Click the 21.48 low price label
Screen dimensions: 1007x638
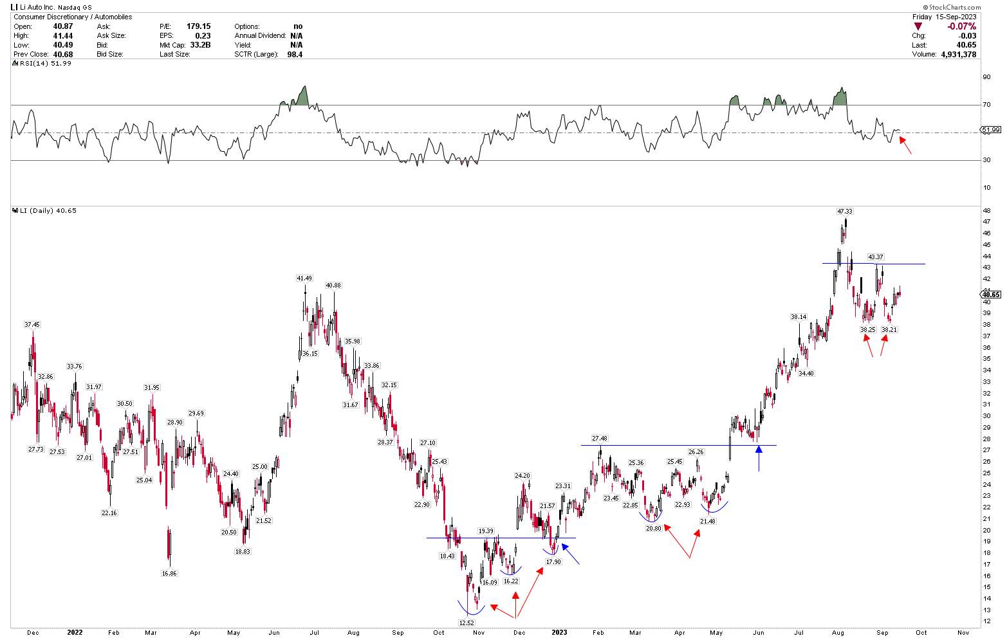coord(708,521)
